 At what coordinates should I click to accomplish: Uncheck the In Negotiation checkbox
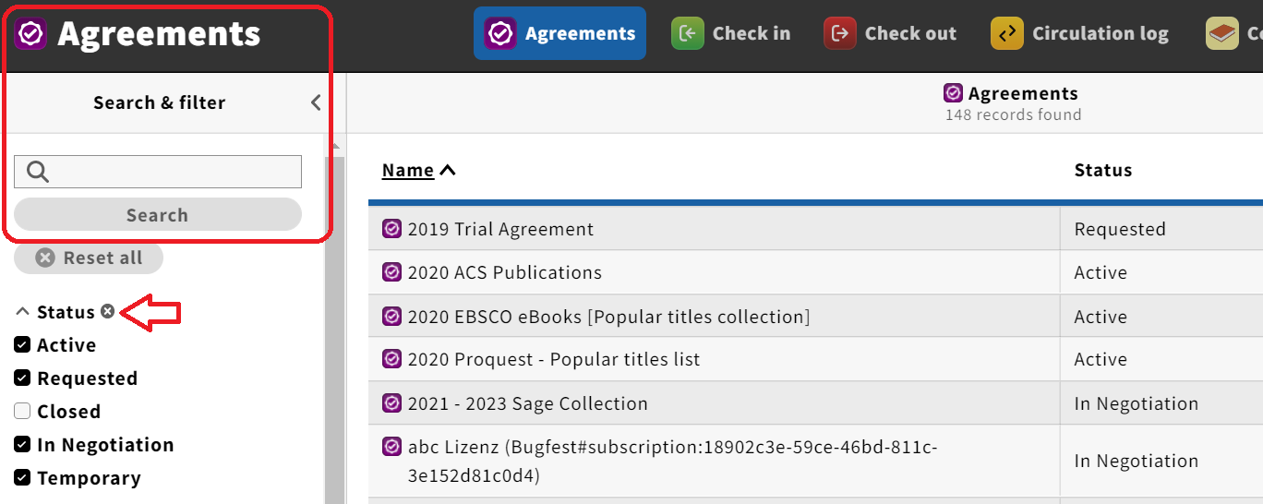[23, 444]
